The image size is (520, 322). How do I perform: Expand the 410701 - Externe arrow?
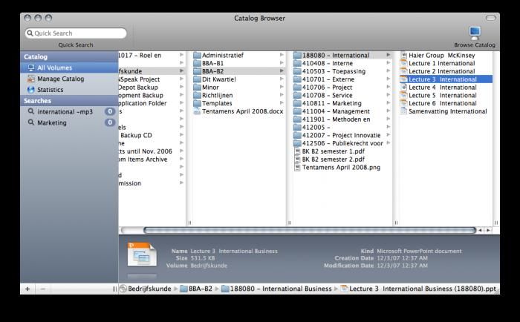389,79
